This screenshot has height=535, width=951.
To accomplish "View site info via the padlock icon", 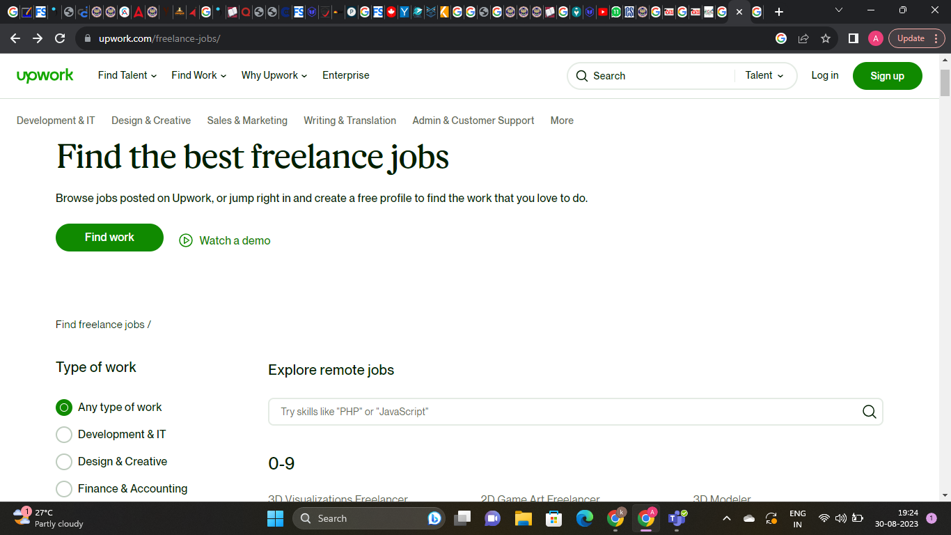I will click(x=88, y=38).
